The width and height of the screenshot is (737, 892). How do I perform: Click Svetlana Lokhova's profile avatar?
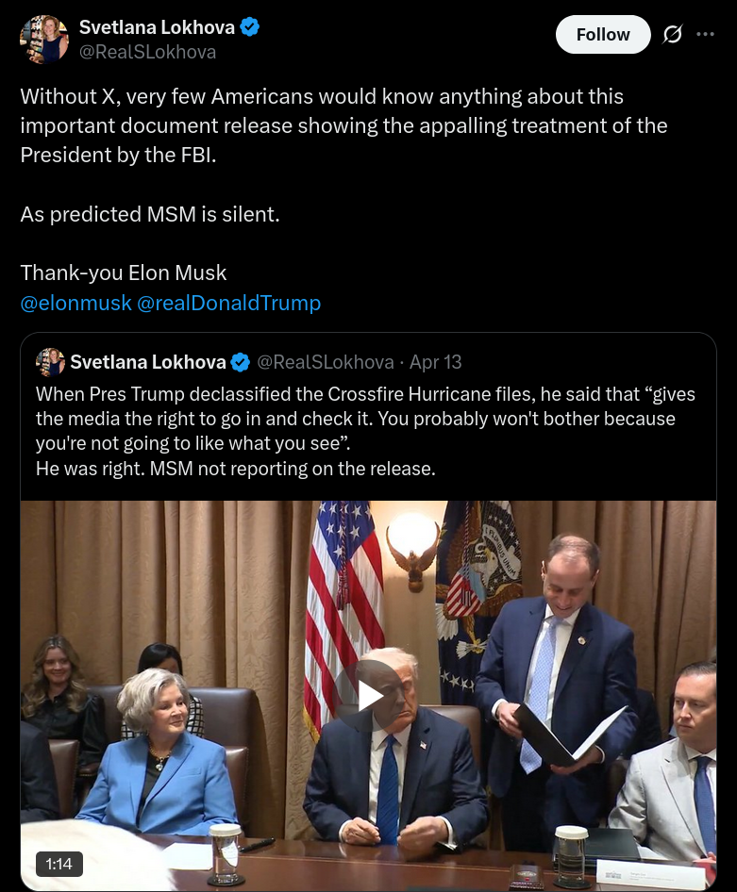[44, 40]
